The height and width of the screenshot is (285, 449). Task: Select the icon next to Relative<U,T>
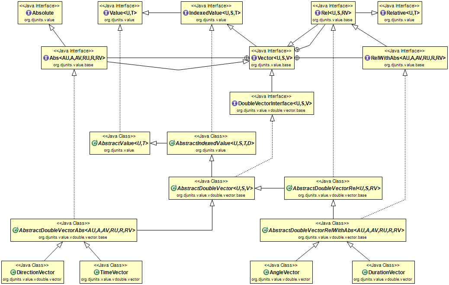tap(383, 13)
